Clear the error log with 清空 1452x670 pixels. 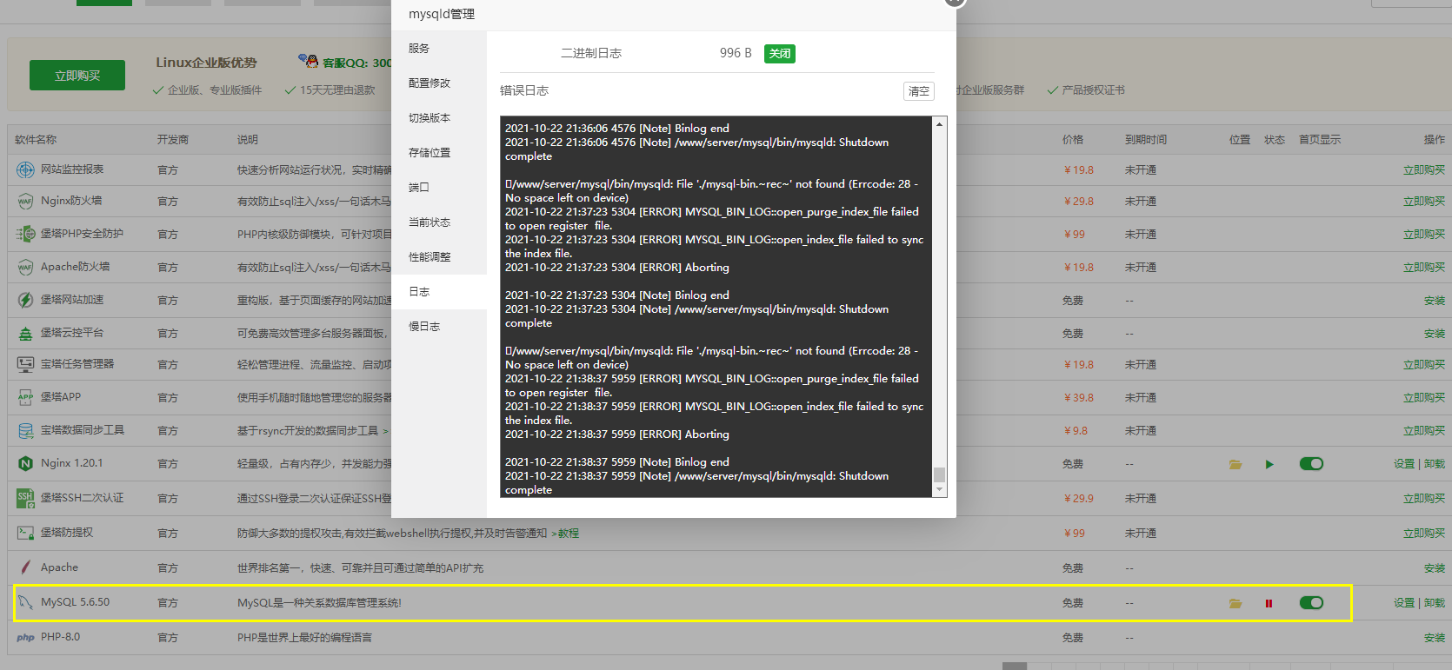tap(919, 91)
